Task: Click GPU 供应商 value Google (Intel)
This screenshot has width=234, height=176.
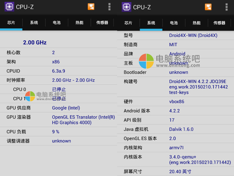Action: pos(66,108)
